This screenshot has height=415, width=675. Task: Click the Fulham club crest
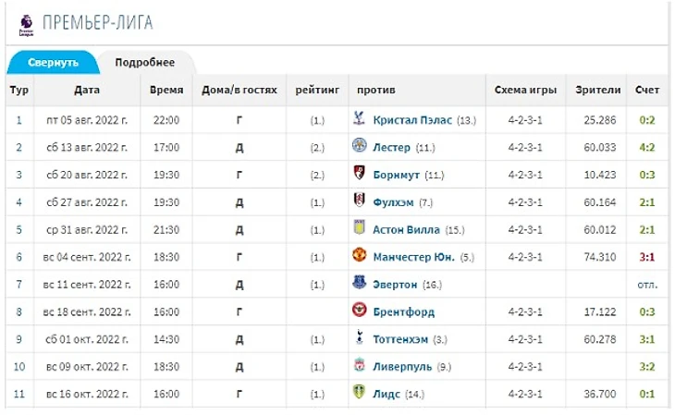click(x=359, y=201)
